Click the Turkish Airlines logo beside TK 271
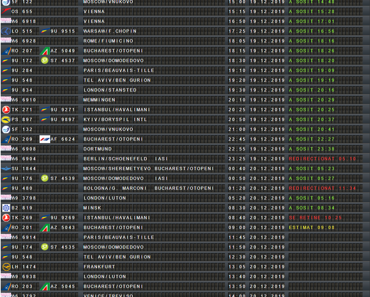Image resolution: width=370 pixels, height=297 pixels. point(6,110)
